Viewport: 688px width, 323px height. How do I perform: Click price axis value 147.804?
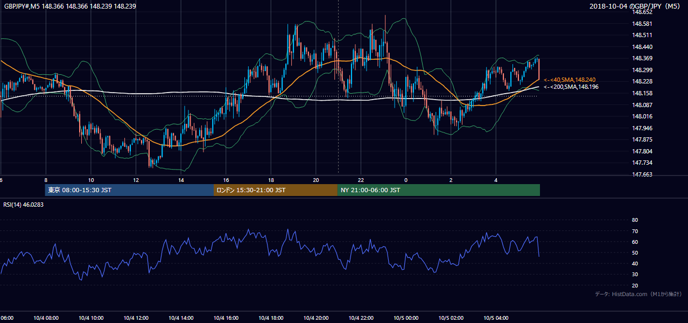point(642,151)
